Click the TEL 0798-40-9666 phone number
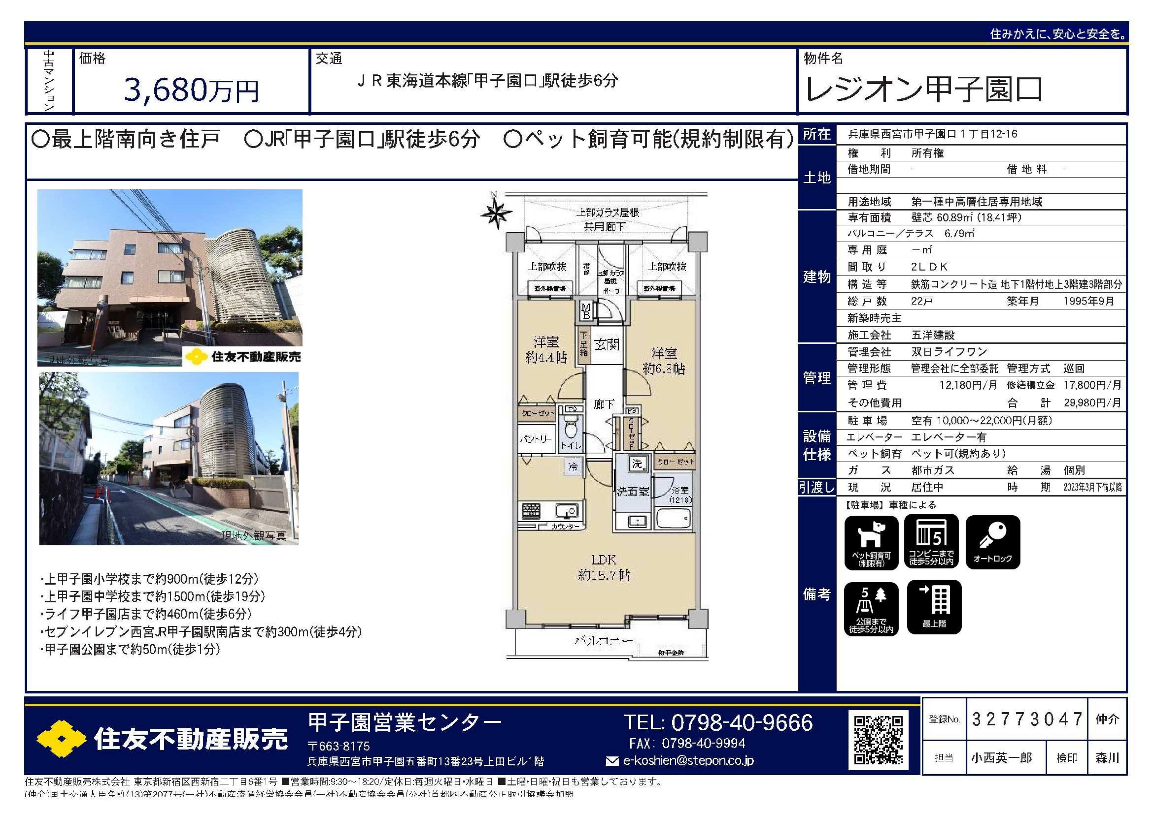Viewport: 1152px width, 814px height. [718, 723]
